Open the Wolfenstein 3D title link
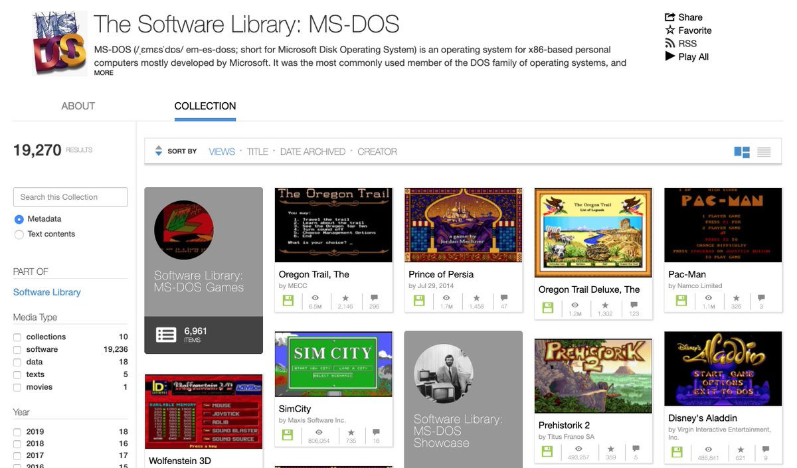The width and height of the screenshot is (797, 468). (x=180, y=461)
